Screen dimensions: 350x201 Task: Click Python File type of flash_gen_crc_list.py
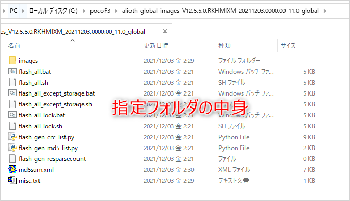click(234, 137)
